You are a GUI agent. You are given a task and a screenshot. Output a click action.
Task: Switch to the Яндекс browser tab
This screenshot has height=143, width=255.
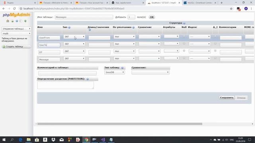[19, 3]
